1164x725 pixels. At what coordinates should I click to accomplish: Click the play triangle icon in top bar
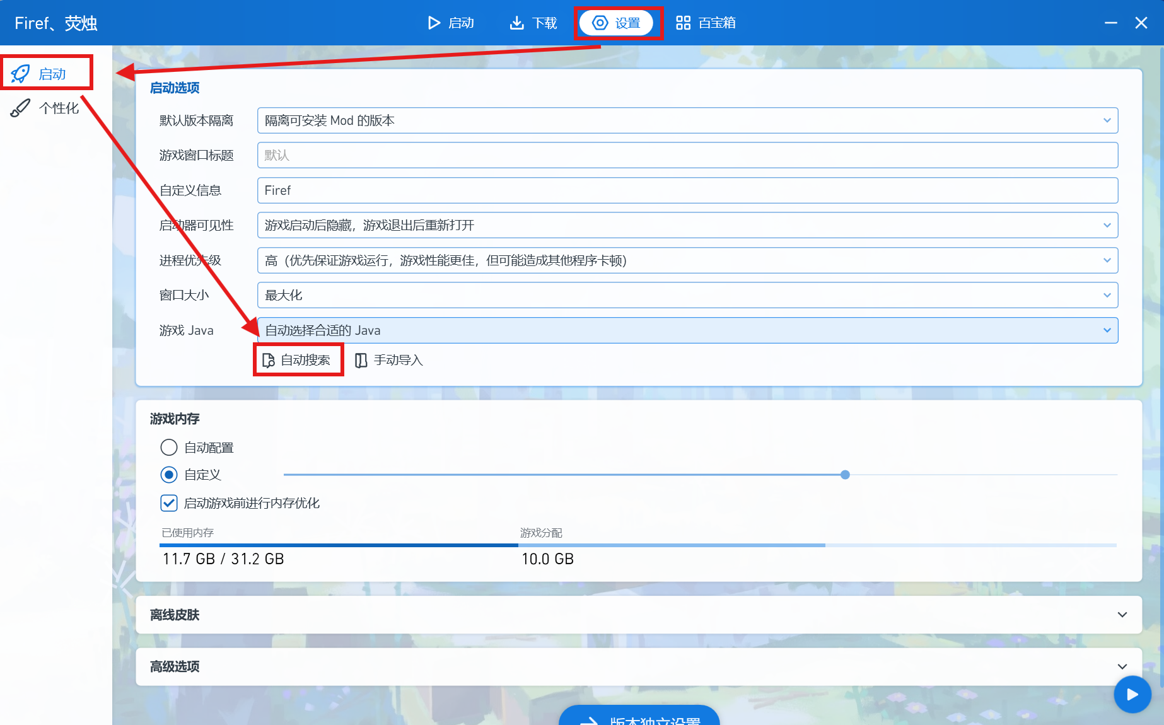pos(434,23)
